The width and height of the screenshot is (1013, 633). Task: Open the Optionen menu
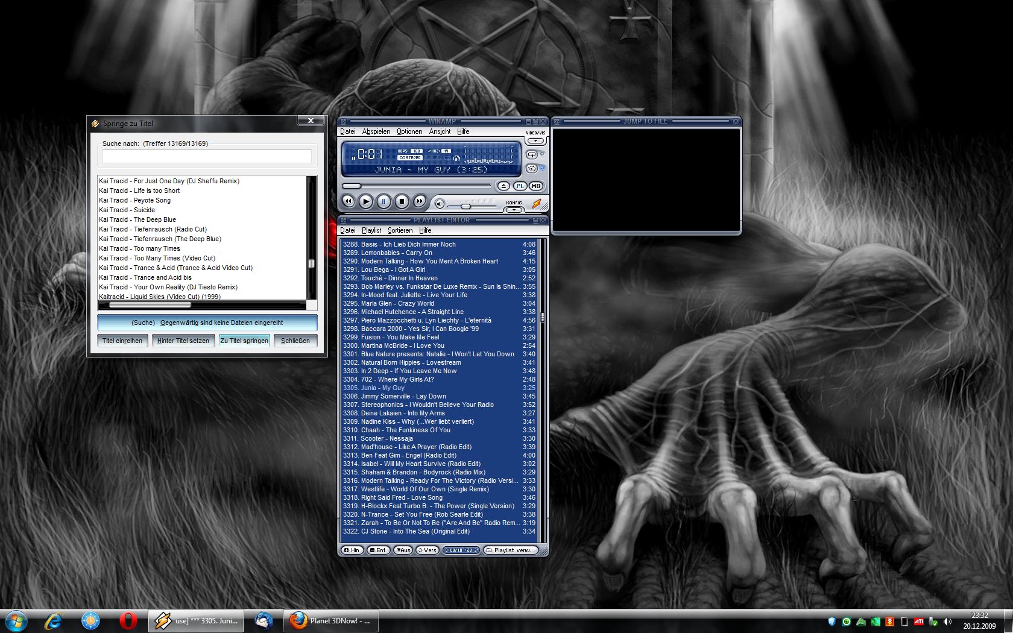click(409, 131)
